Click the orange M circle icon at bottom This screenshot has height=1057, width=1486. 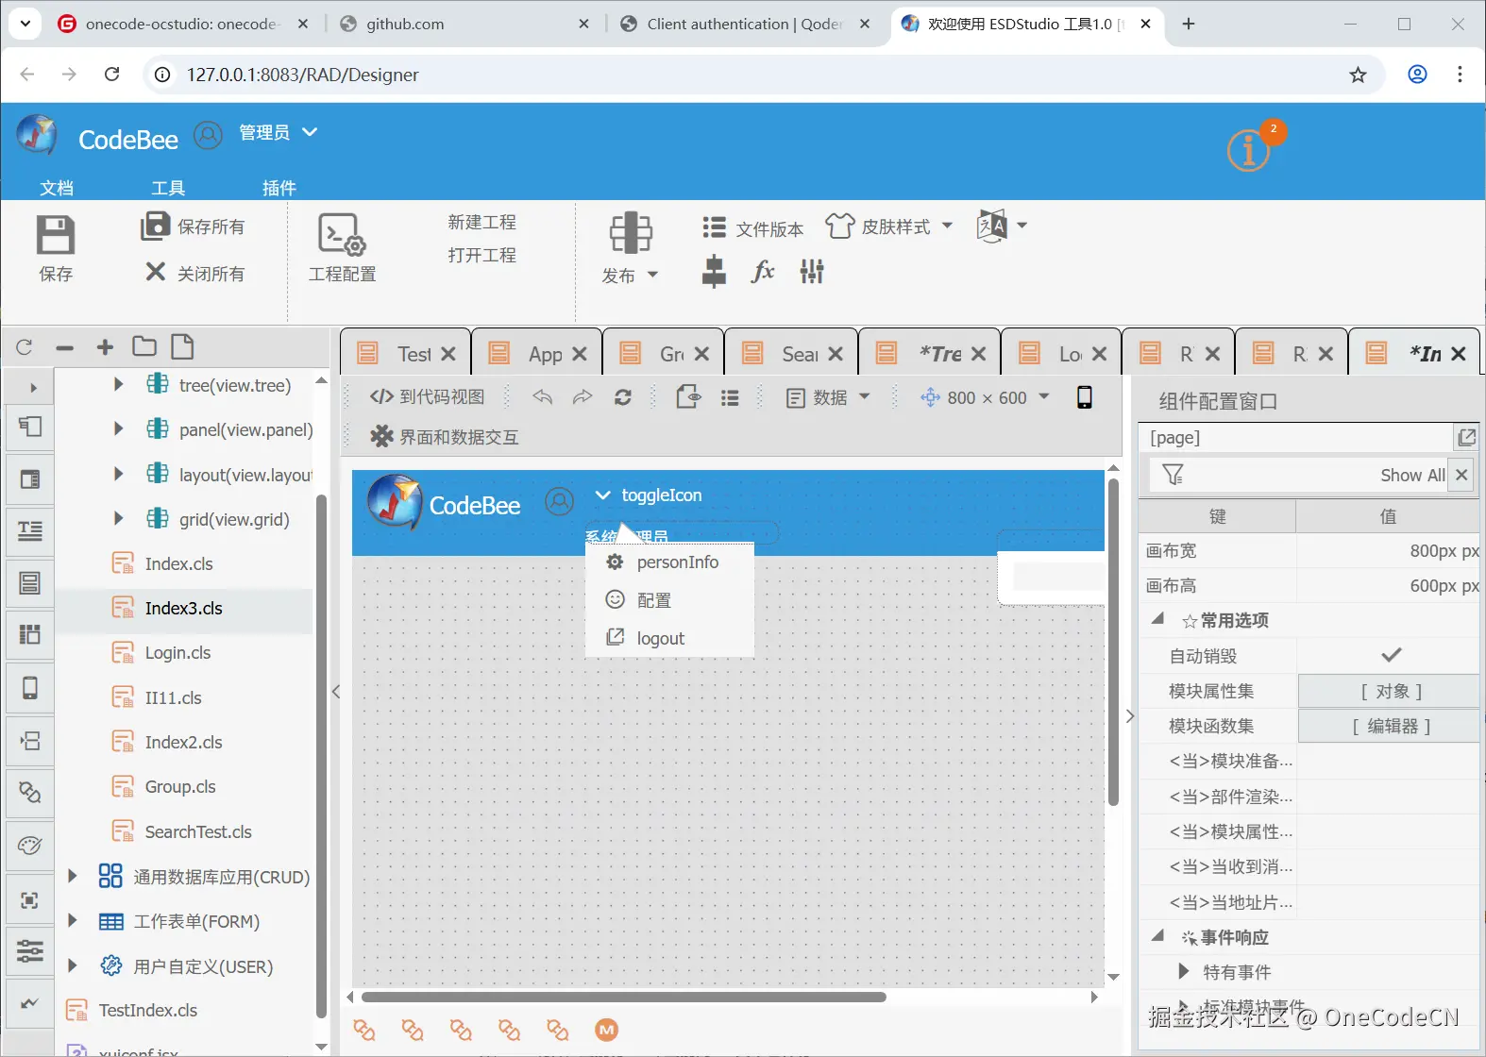point(607,1030)
